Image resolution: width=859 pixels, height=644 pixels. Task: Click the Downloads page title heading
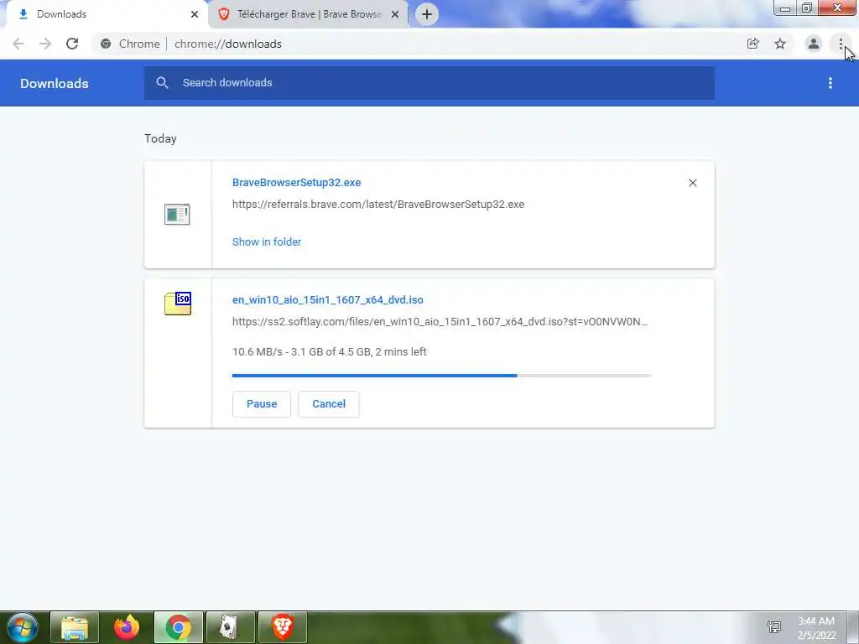click(x=55, y=83)
